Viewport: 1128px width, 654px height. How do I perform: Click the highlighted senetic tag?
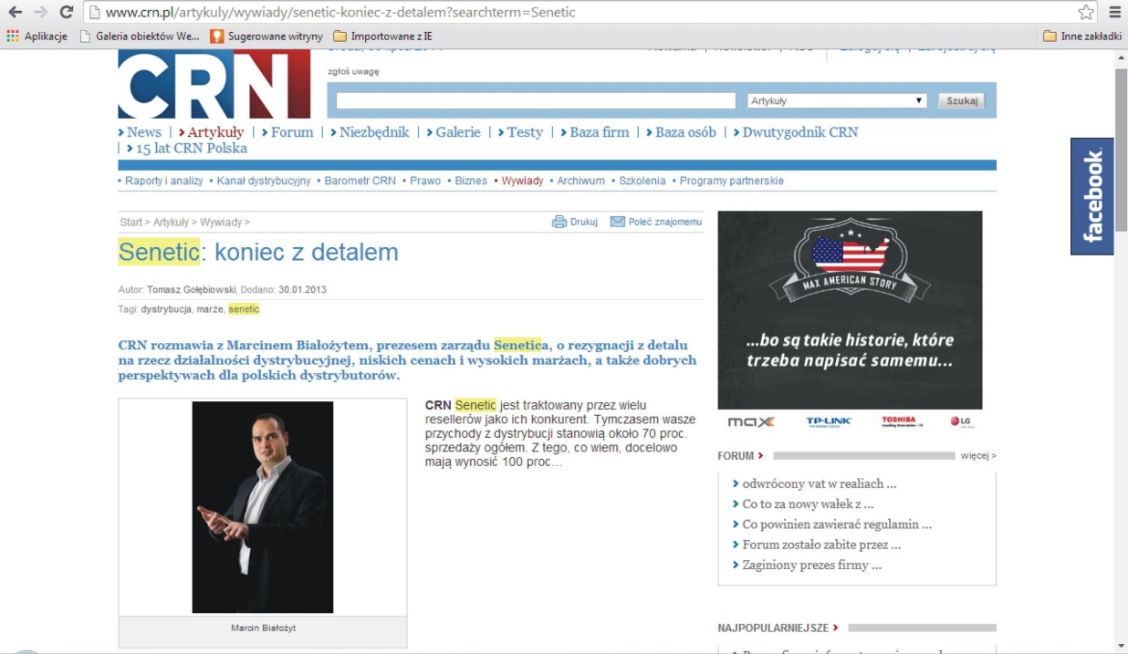[x=244, y=309]
